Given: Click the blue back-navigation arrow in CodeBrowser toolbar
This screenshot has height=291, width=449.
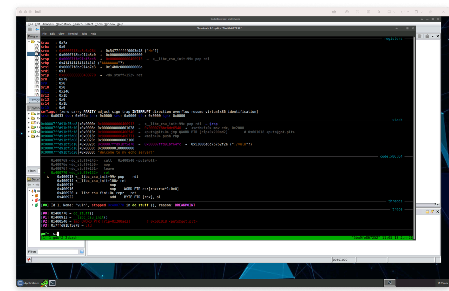Looking at the screenshot, I should point(37,29).
